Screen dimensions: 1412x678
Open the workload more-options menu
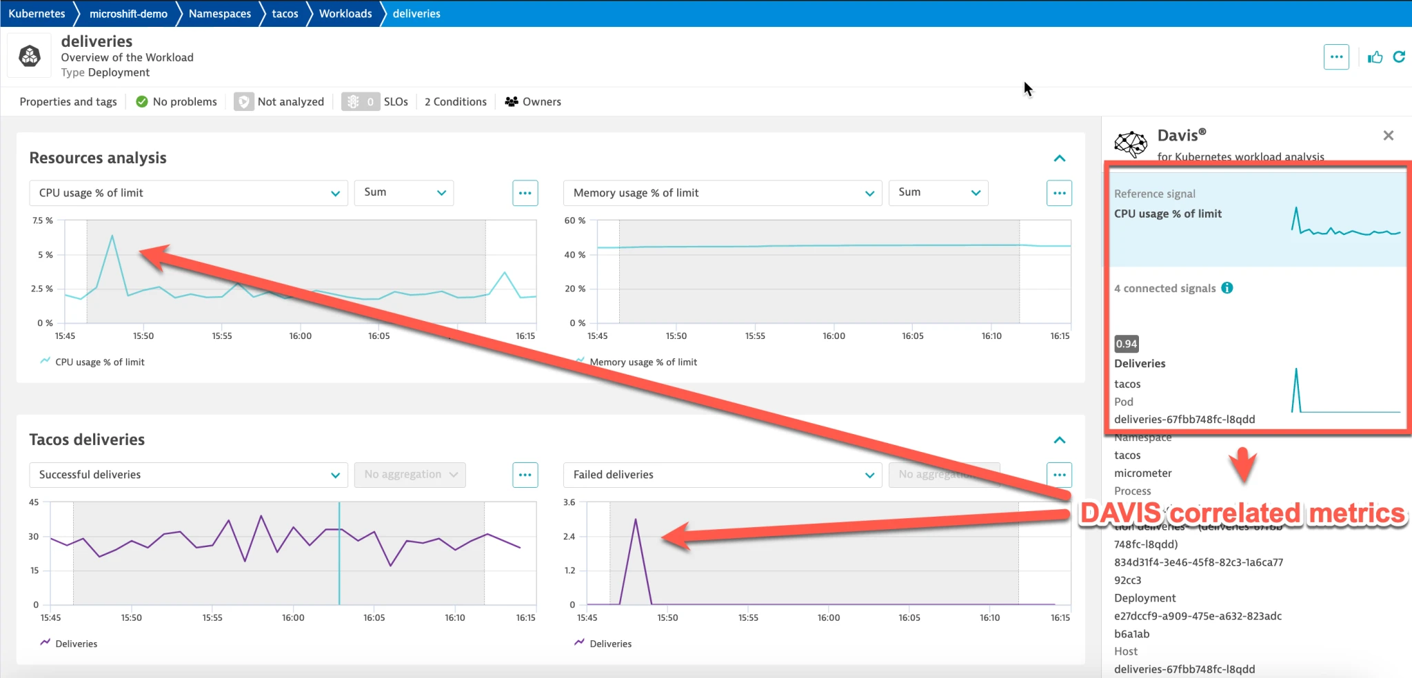coord(1335,57)
